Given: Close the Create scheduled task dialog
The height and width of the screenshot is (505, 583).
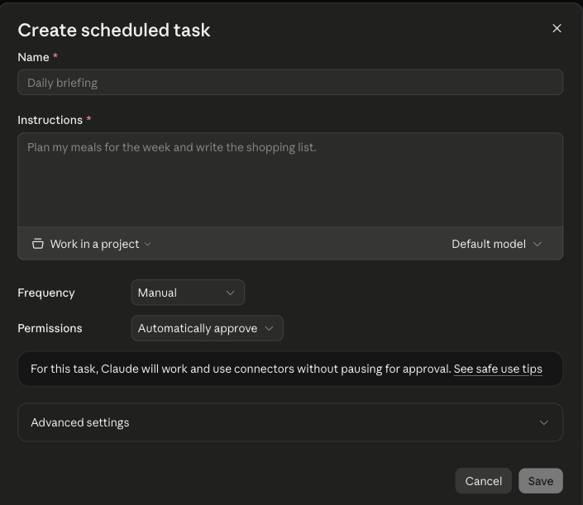Looking at the screenshot, I should point(557,29).
